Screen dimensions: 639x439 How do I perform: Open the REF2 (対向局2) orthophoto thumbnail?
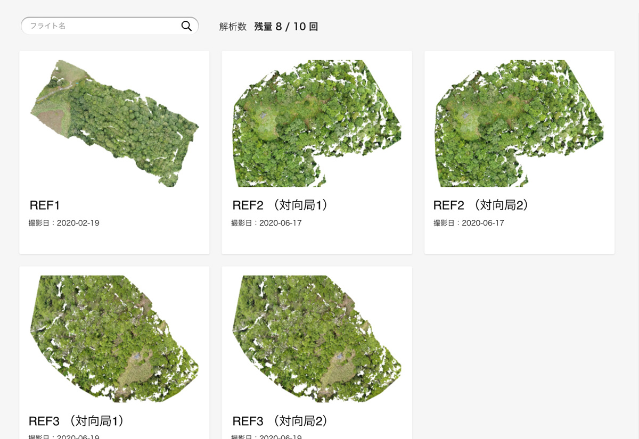pos(519,123)
